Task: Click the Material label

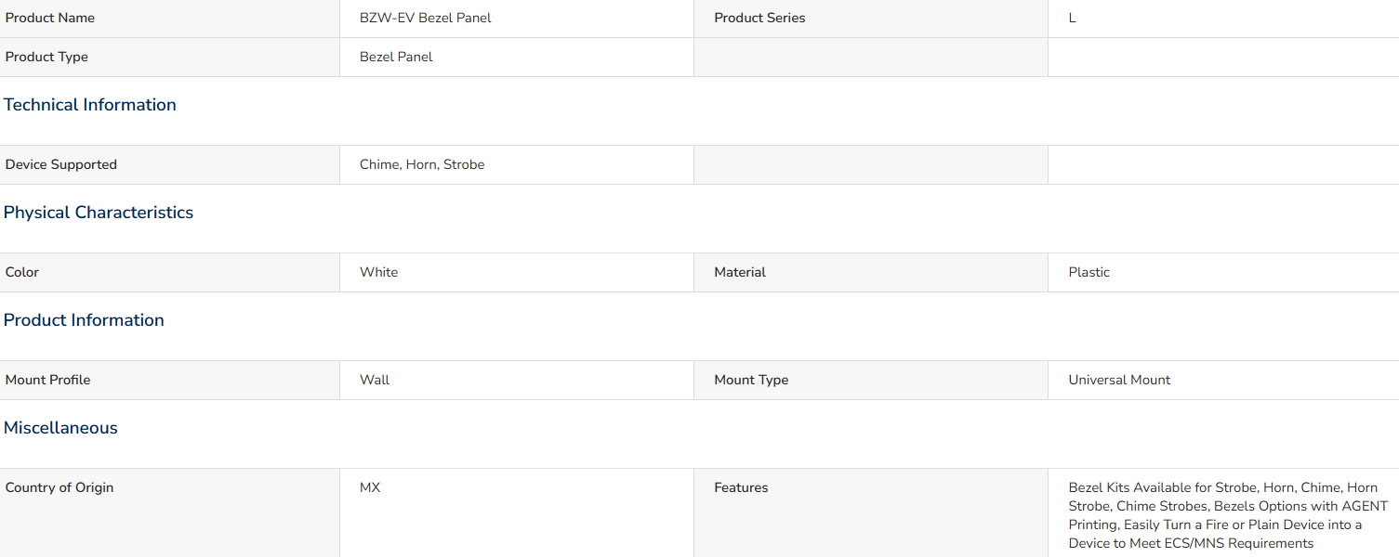Action: click(x=740, y=272)
